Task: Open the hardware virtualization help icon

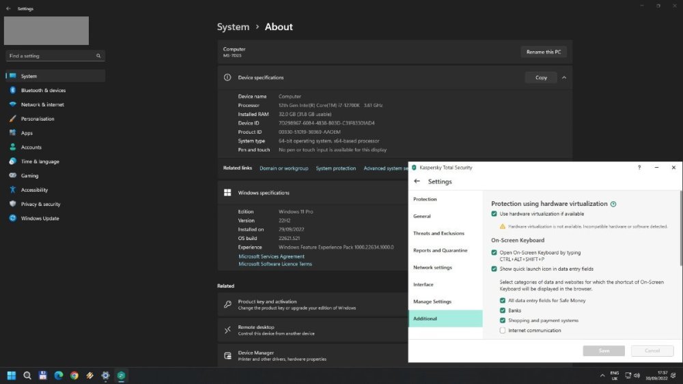Action: 613,204
